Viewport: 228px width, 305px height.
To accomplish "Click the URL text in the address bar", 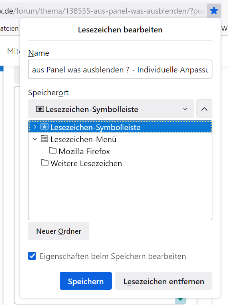I will pos(103,11).
